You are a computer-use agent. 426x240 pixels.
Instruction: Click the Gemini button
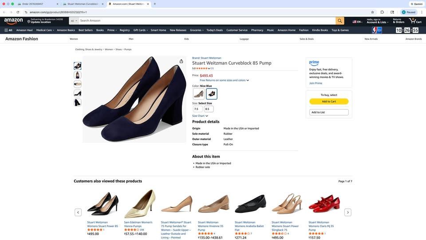[417, 4]
